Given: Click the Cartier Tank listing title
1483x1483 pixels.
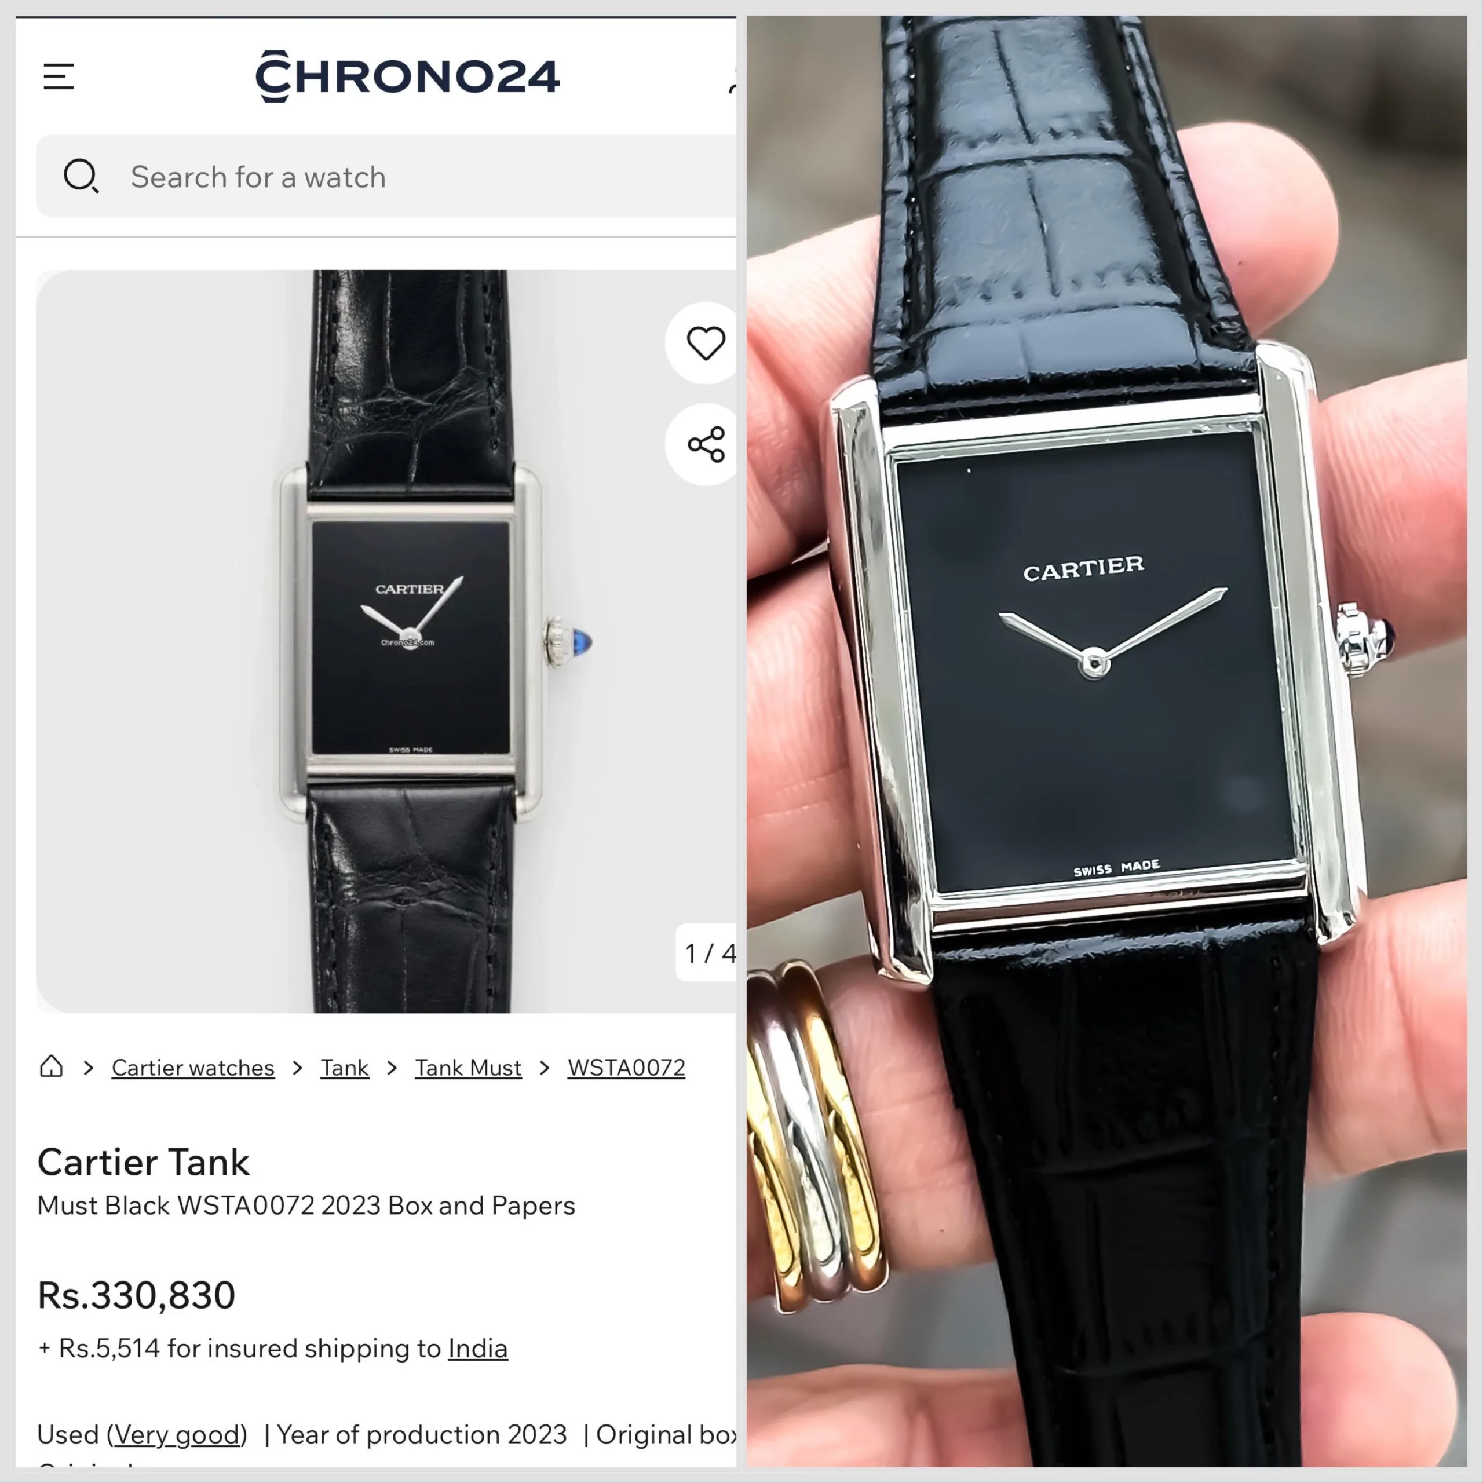Looking at the screenshot, I should [x=144, y=1162].
